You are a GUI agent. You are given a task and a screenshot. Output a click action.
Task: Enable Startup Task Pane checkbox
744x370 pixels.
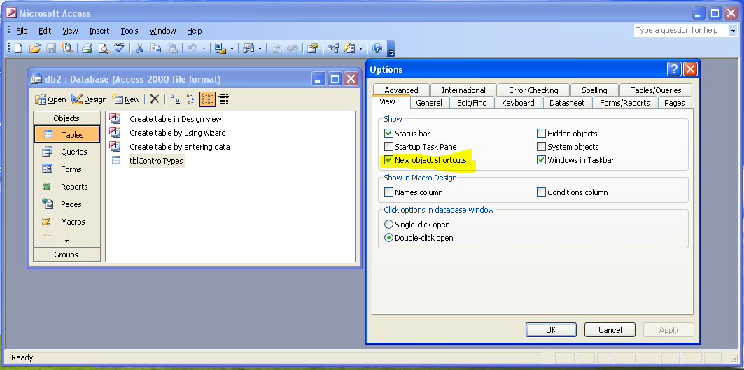[x=388, y=147]
